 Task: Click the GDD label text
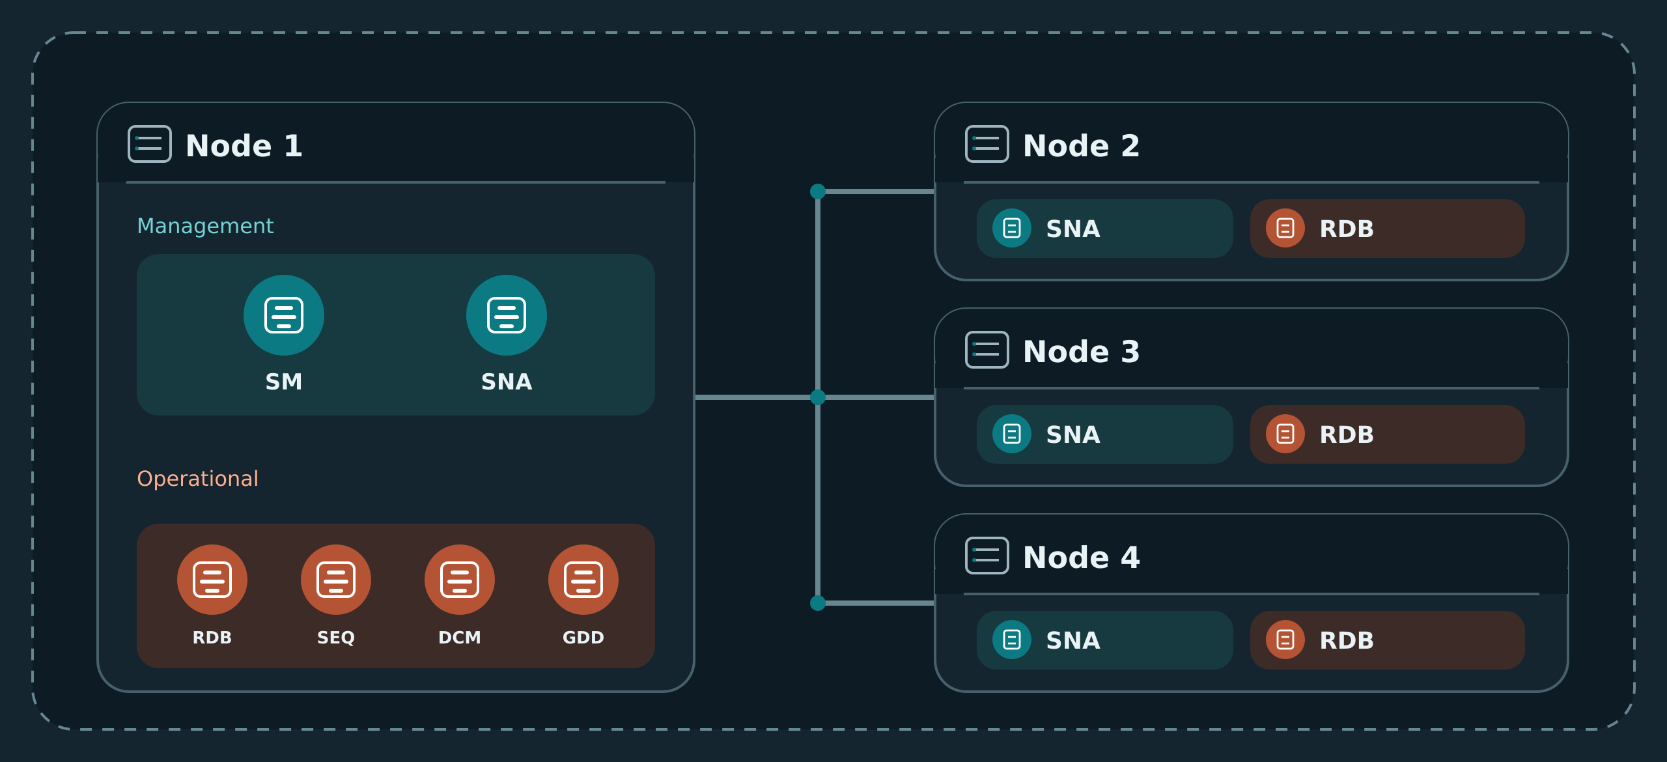coord(583,638)
